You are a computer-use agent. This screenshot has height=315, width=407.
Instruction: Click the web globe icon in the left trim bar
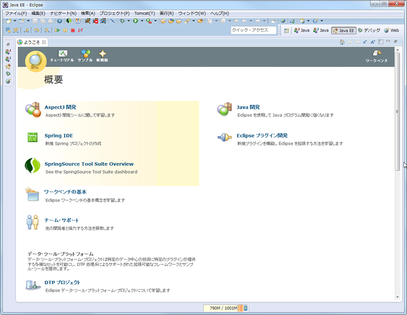pyautogui.click(x=8, y=81)
